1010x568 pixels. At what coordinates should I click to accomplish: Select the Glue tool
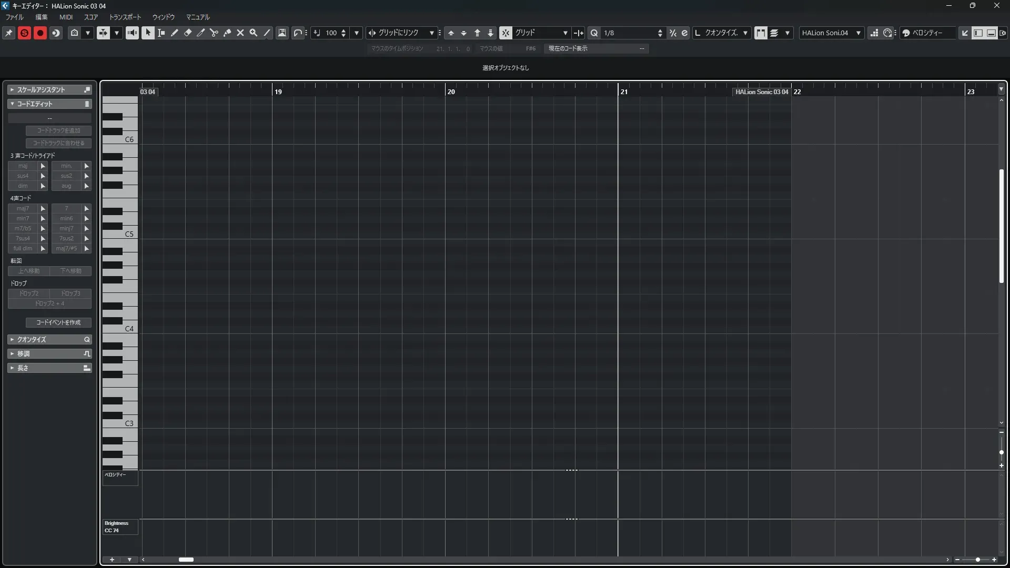pos(227,33)
